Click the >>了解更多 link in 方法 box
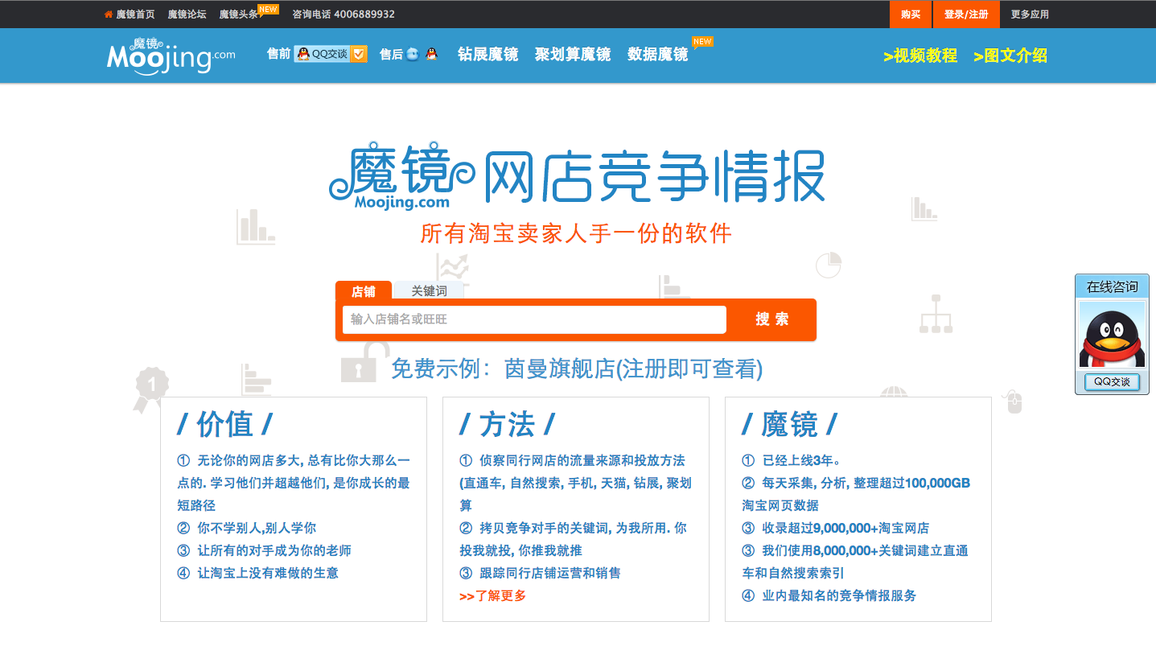1156x667 pixels. pos(493,596)
